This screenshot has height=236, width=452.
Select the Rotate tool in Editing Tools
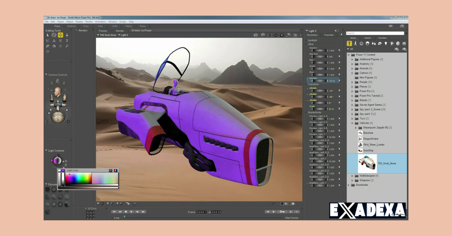[54, 35]
